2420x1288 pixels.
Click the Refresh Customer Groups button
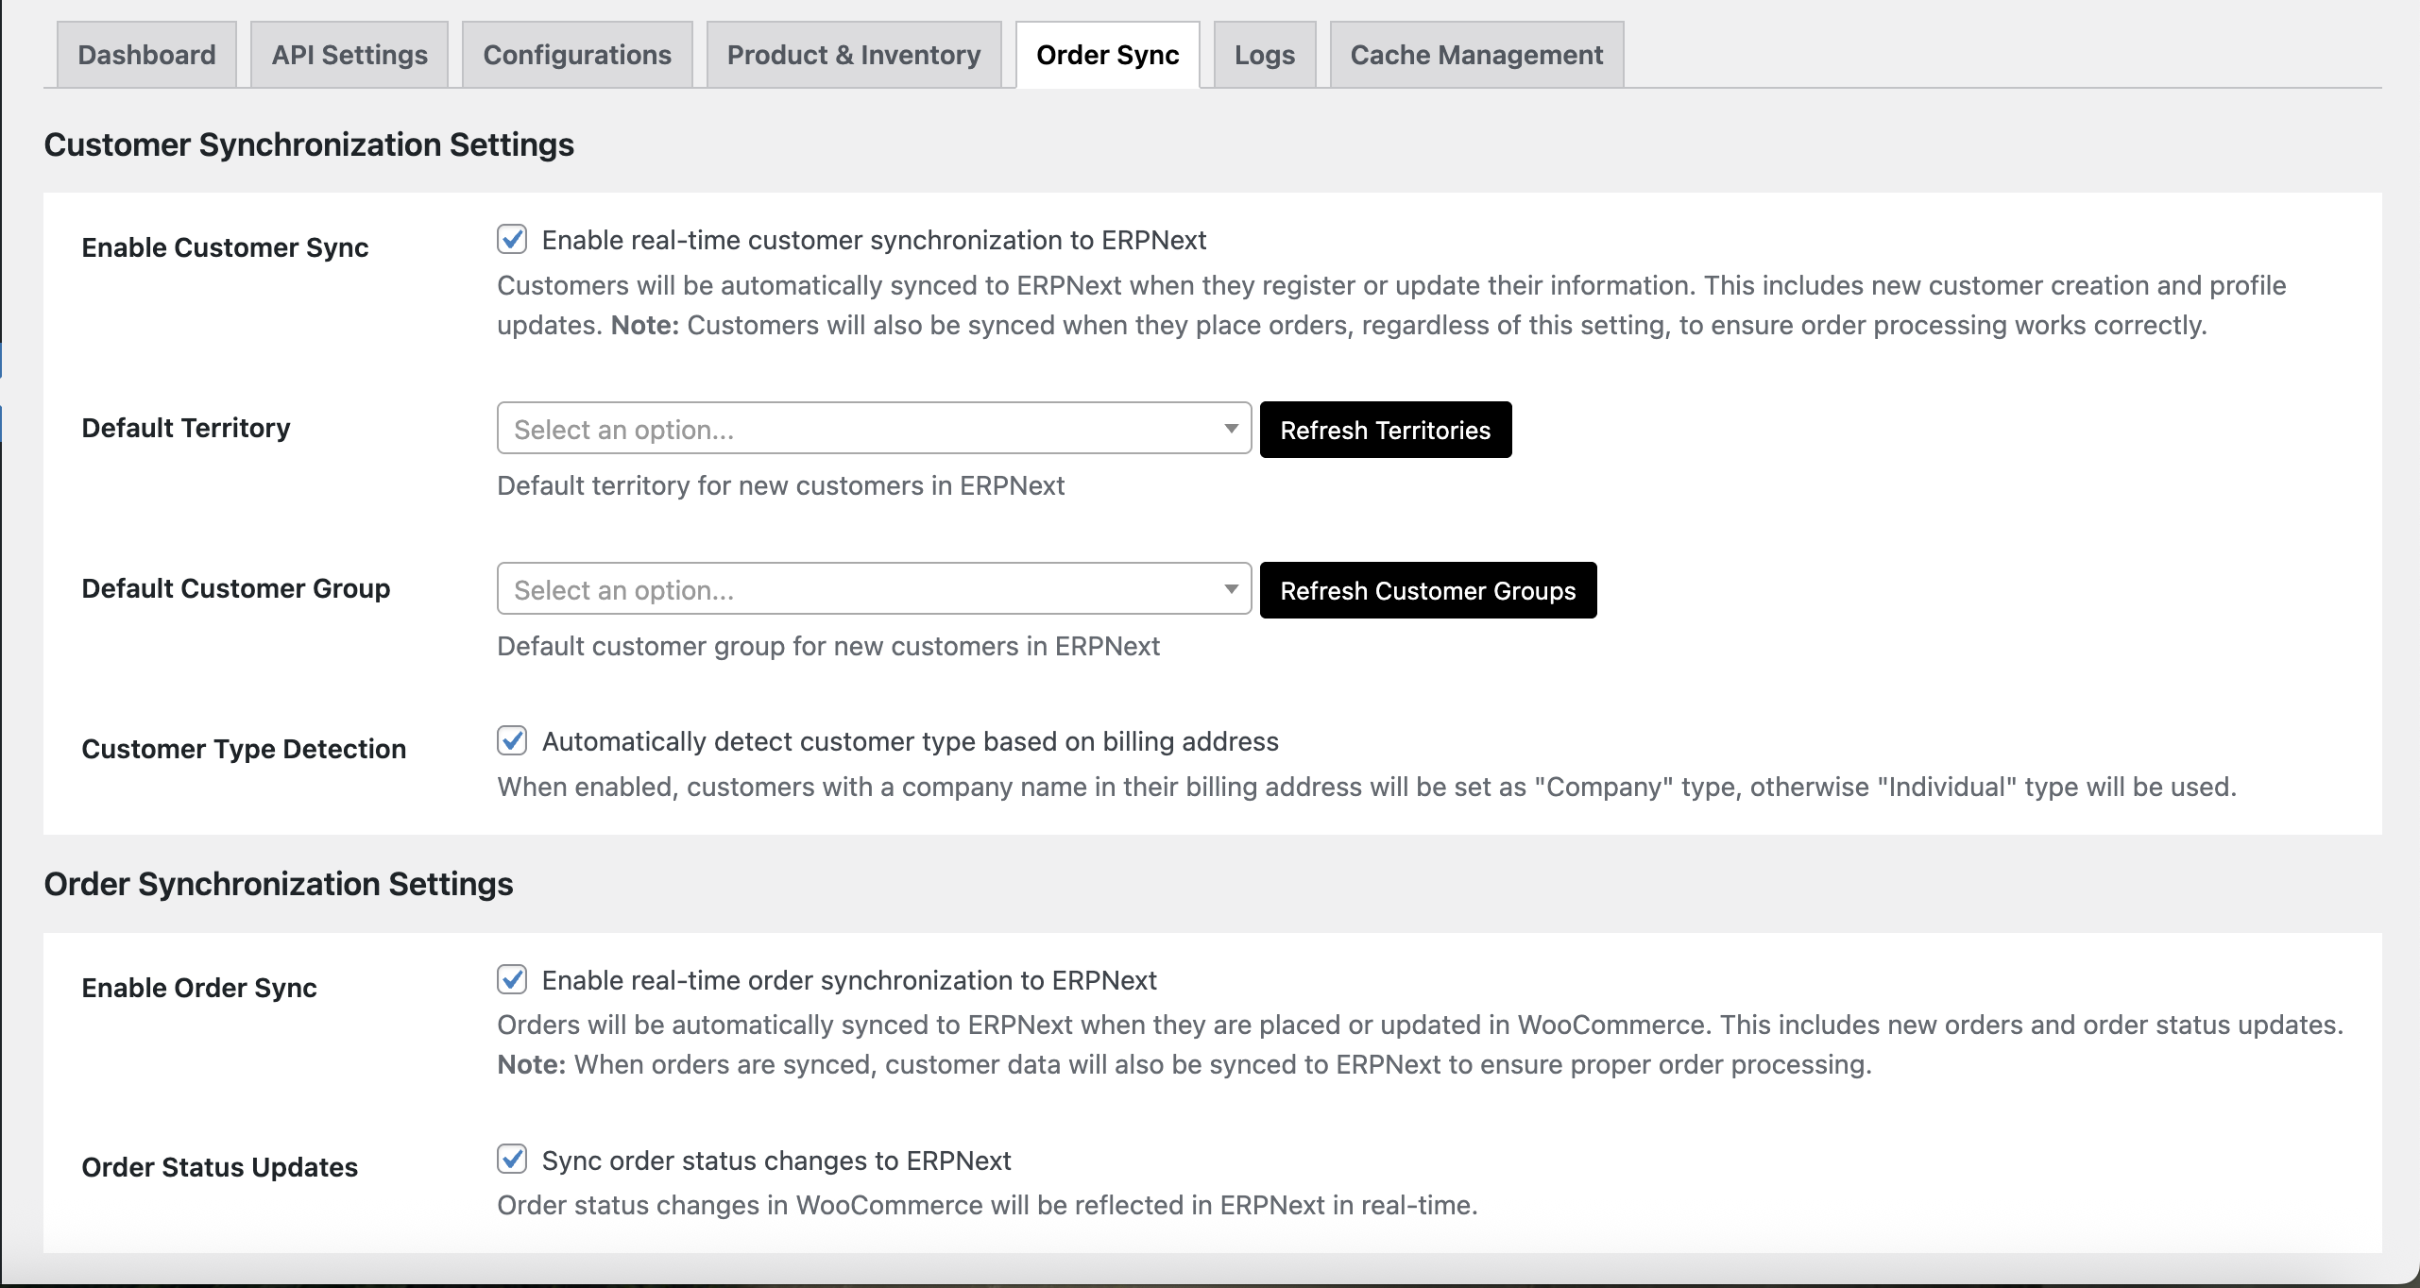click(x=1427, y=590)
